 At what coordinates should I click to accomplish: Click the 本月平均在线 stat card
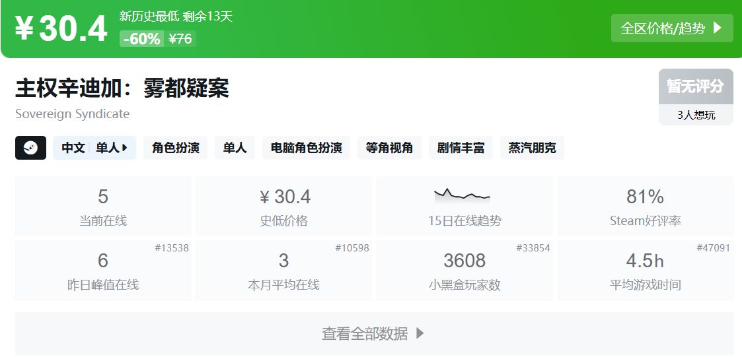click(284, 271)
